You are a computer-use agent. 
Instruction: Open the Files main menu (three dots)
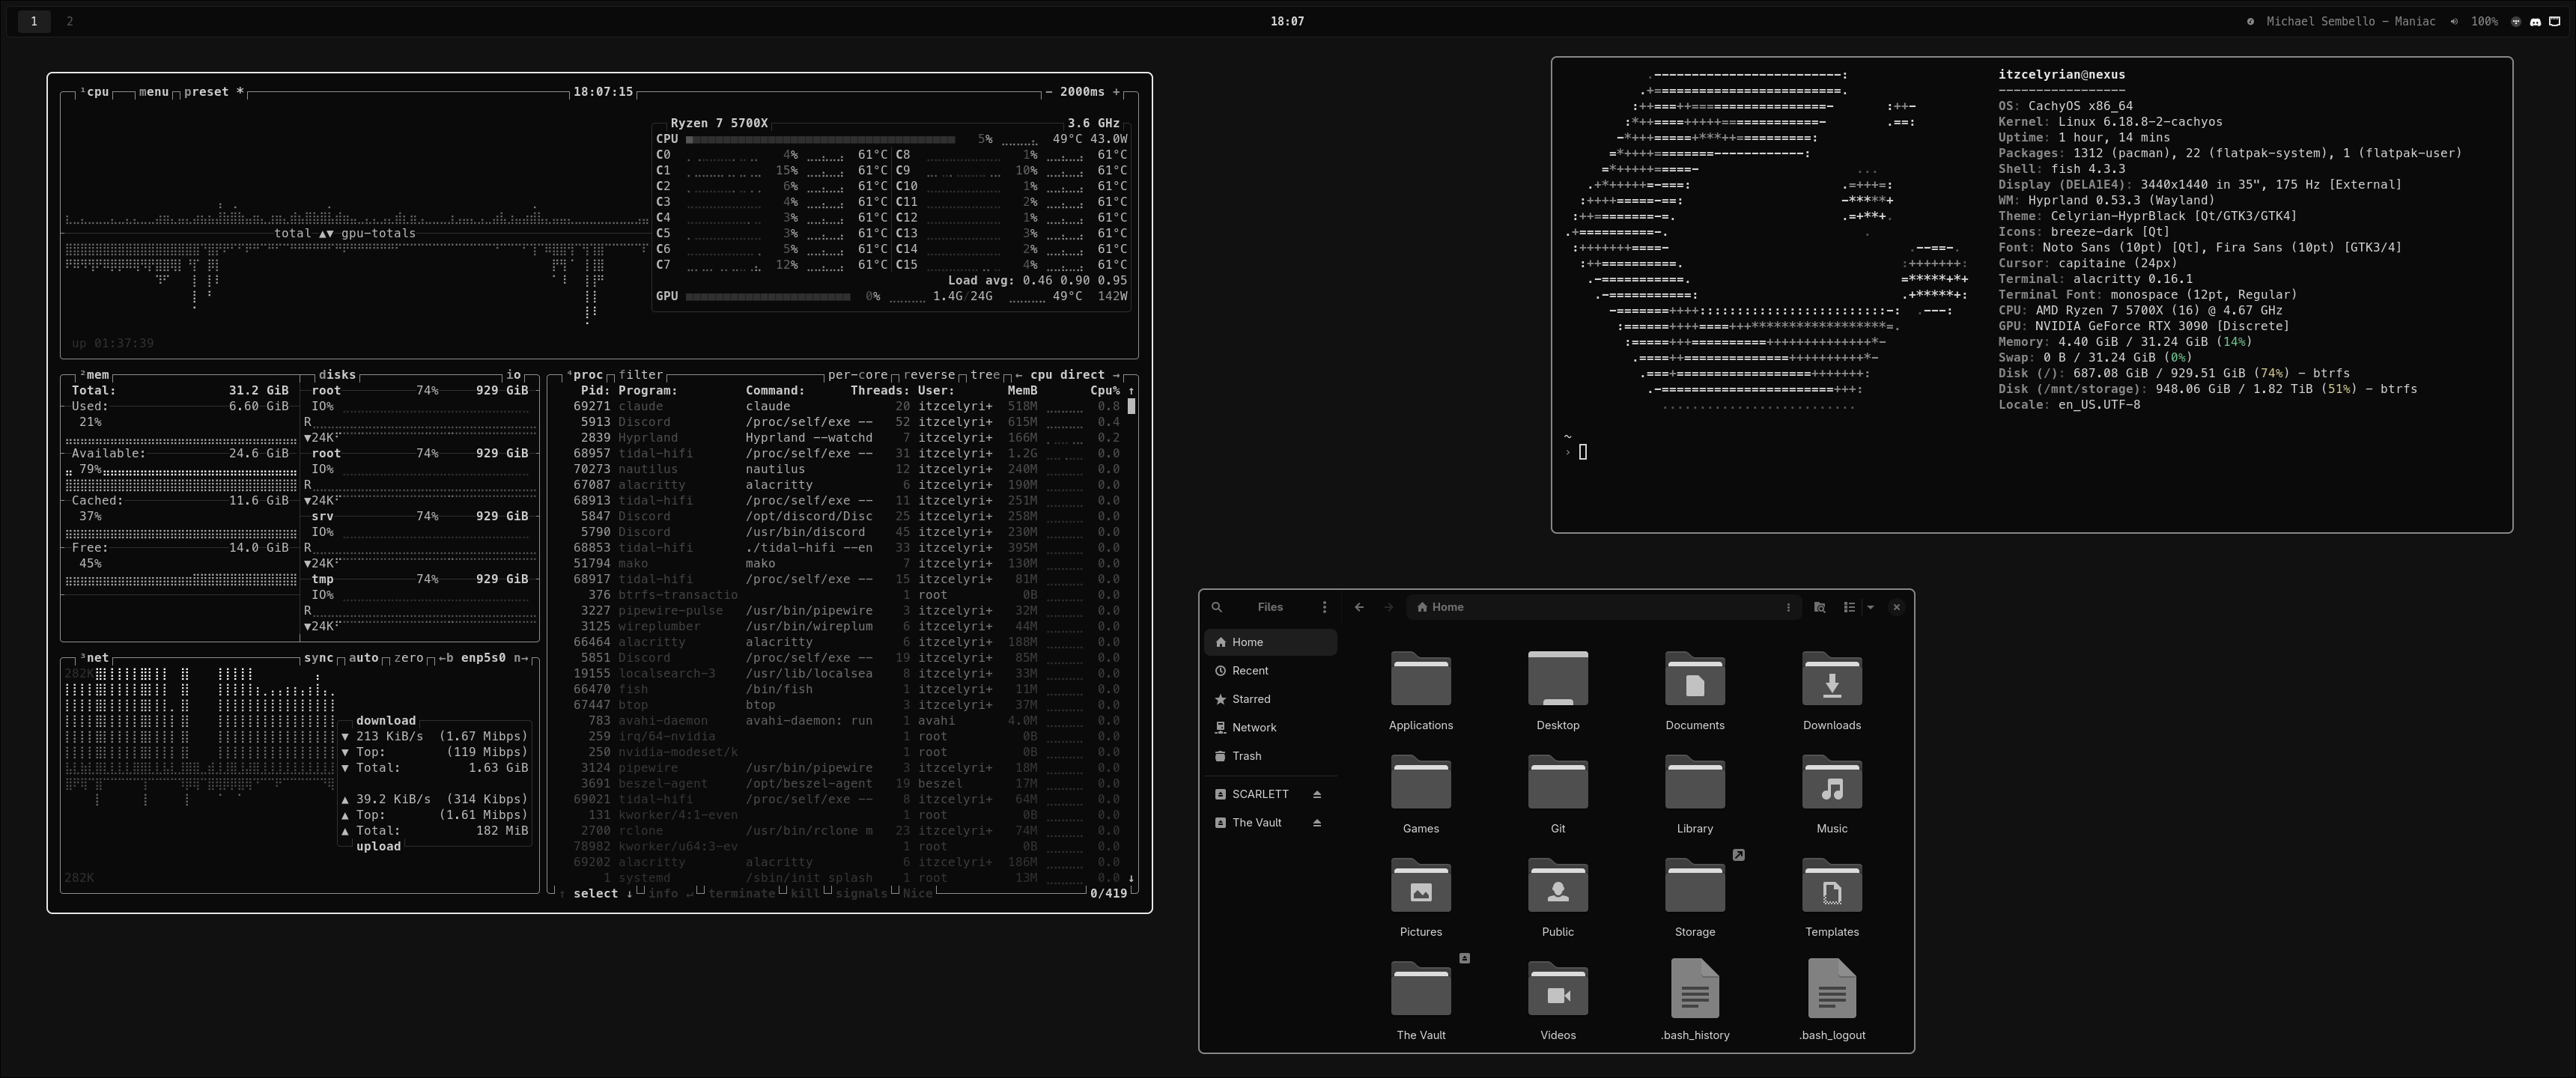pos(1324,607)
